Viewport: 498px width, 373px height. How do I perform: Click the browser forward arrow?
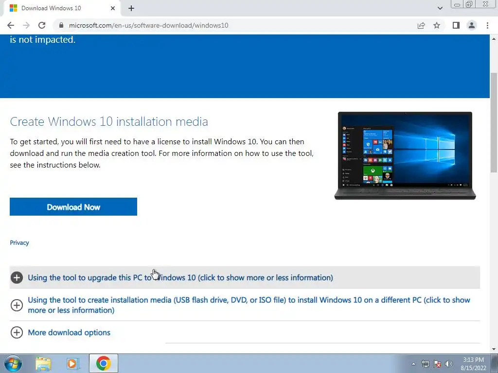26,25
